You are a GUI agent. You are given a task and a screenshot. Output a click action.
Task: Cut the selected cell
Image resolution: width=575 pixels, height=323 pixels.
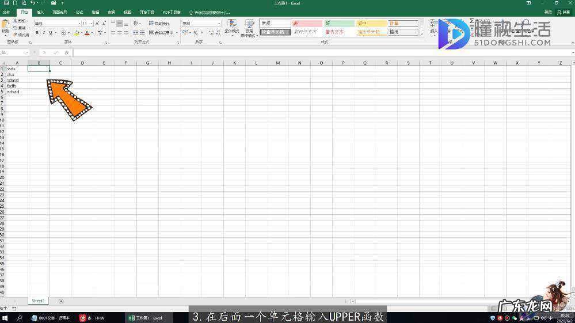coord(19,21)
